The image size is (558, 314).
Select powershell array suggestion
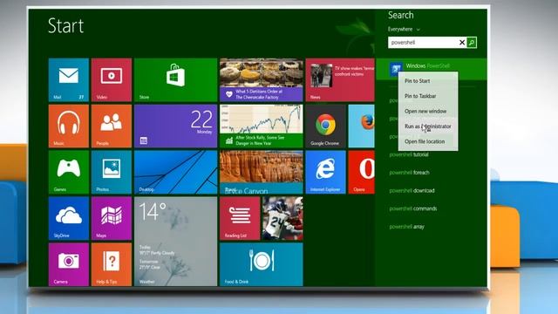click(x=407, y=227)
